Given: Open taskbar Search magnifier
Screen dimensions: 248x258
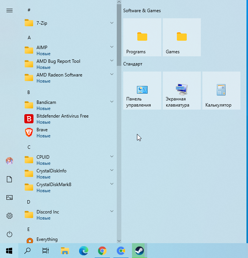Looking at the screenshot, I should click(x=27, y=251).
